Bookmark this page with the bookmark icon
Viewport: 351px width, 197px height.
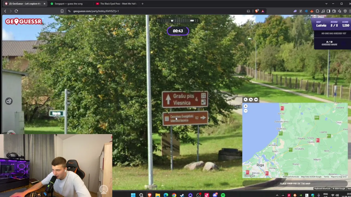[x=62, y=11]
